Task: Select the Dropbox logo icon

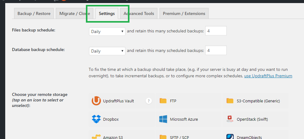Action: click(96, 119)
